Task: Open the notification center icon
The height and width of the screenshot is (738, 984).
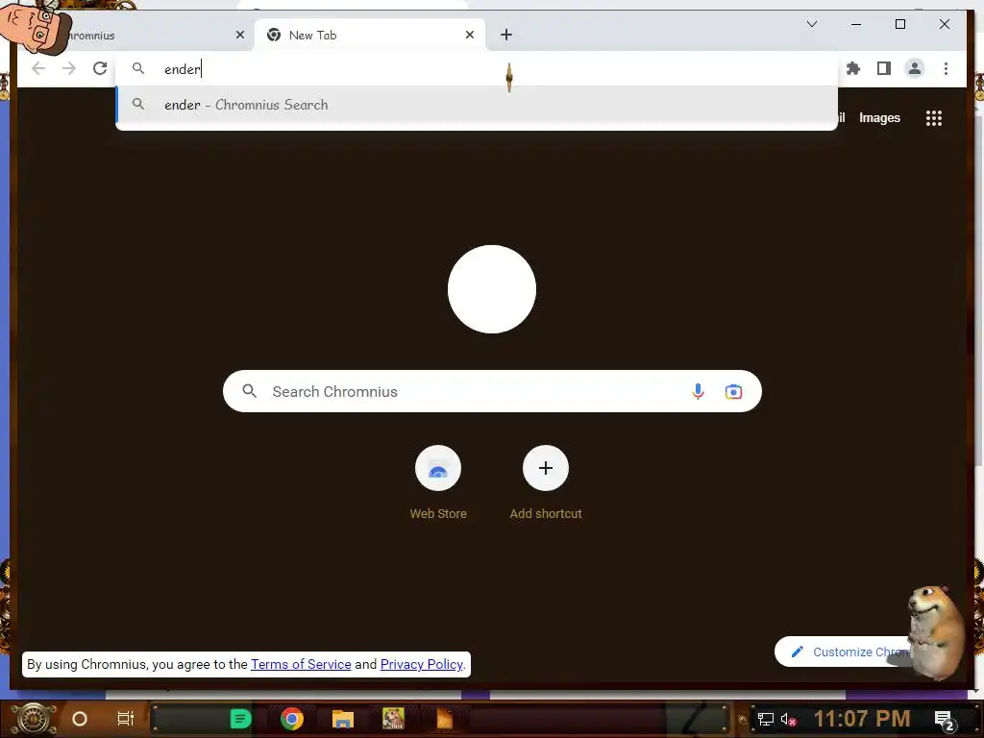Action: click(x=944, y=720)
